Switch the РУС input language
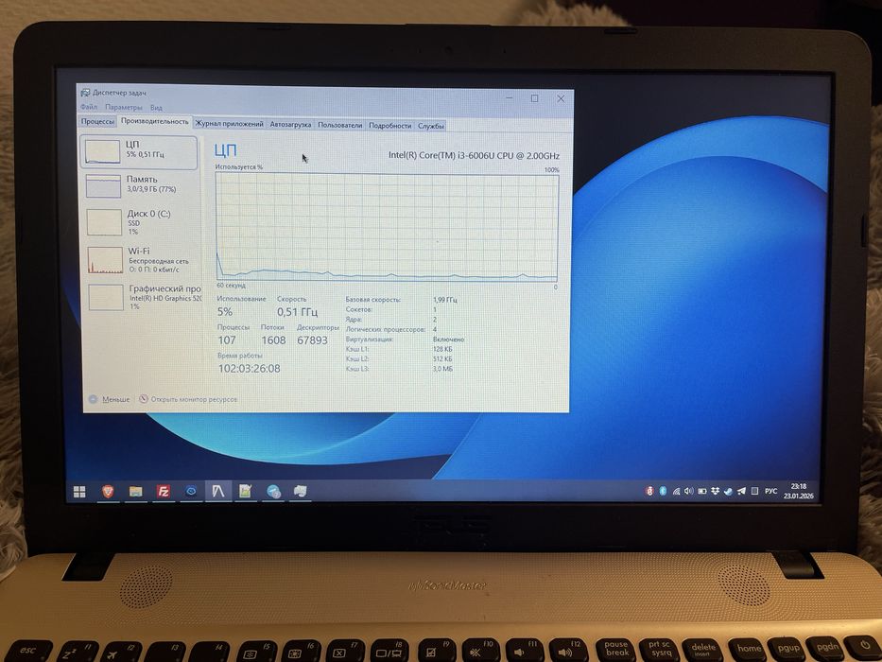Viewport: 882px width, 662px height. point(770,492)
